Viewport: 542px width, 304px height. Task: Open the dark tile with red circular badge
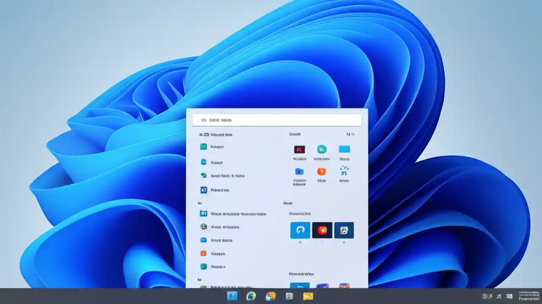(x=322, y=230)
